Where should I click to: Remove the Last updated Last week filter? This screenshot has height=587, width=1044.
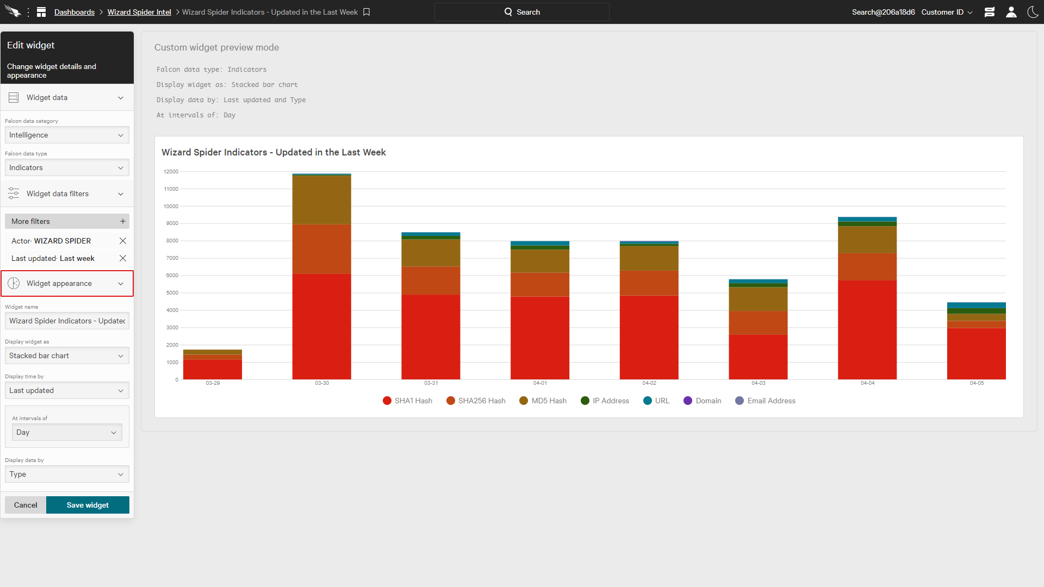(x=123, y=258)
